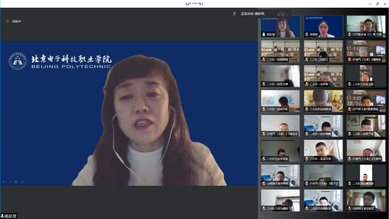Click the red 录制中 recording indicator icon

(7, 21)
